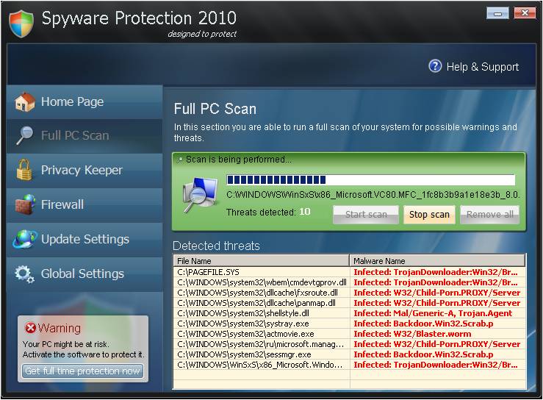The image size is (543, 400).
Task: Select the panmap.dll file row
Action: (x=349, y=303)
